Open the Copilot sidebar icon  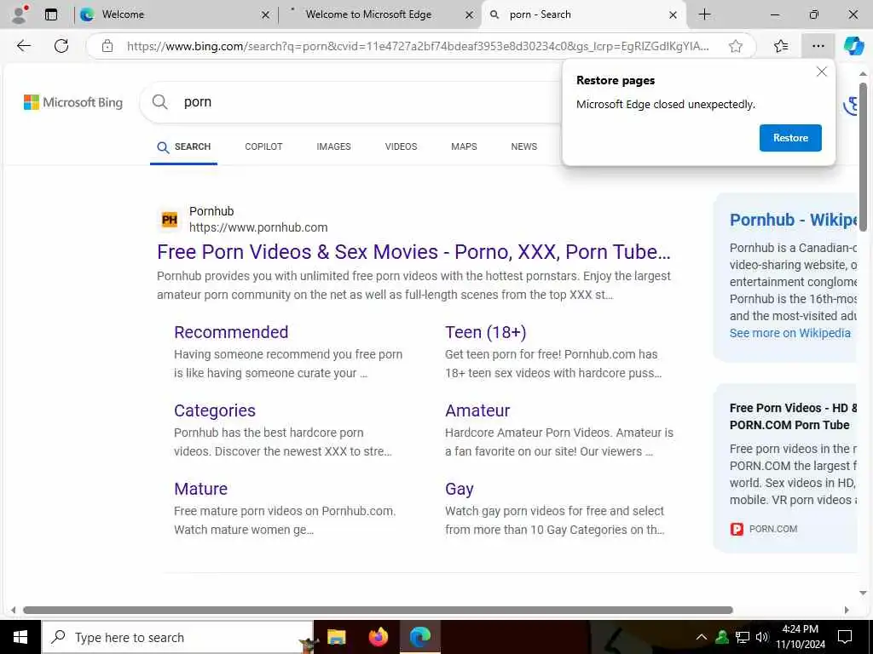point(853,46)
